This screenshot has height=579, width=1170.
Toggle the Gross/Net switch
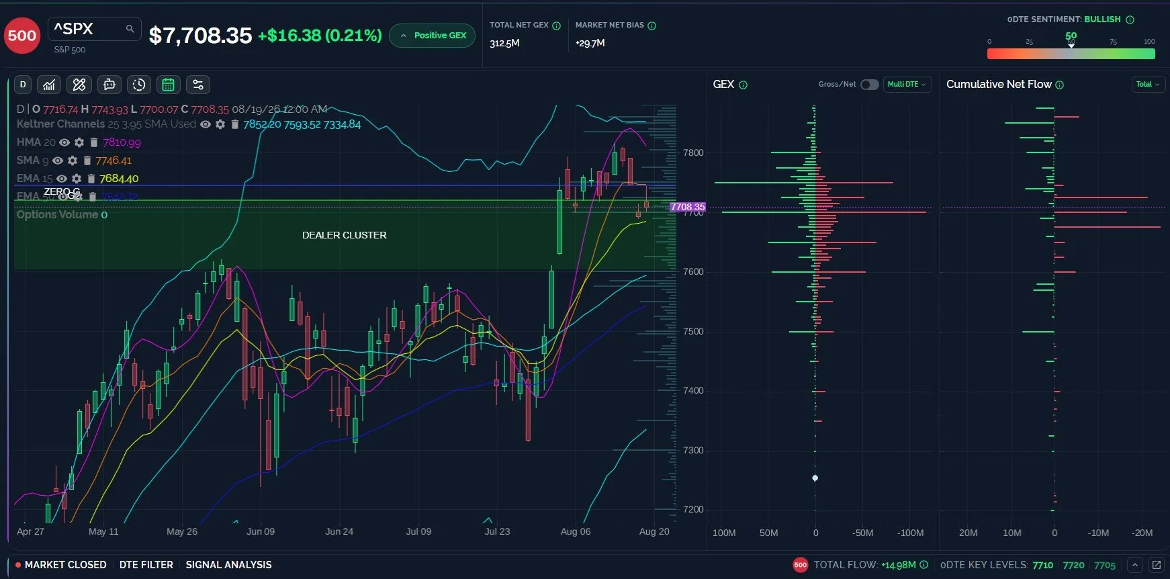tap(870, 85)
